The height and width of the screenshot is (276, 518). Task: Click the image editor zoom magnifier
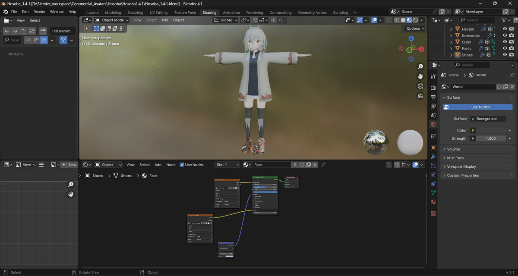pos(71,185)
